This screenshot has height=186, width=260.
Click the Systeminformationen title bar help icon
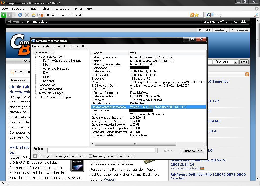click(33, 41)
